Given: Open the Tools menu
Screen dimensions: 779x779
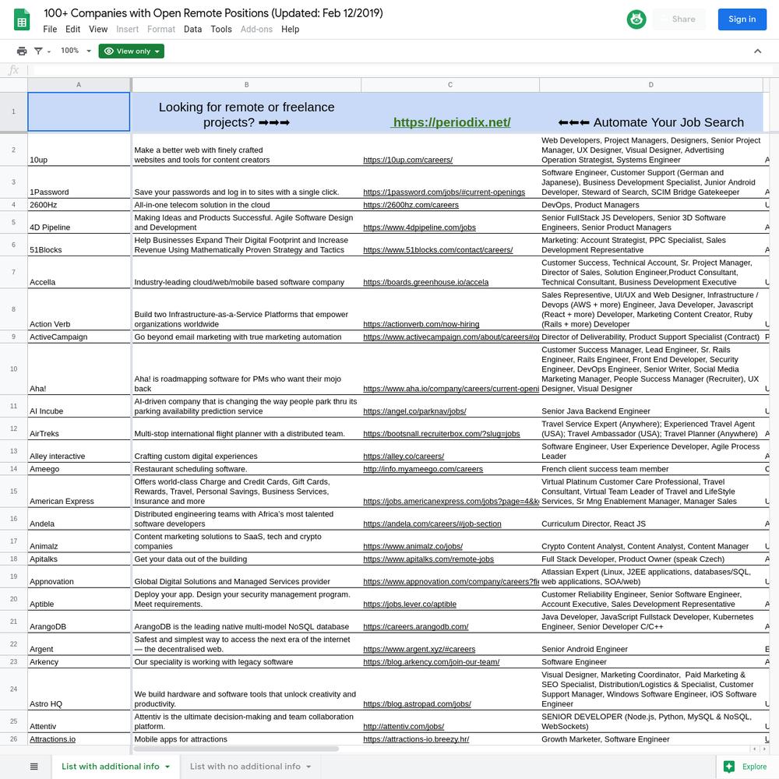Looking at the screenshot, I should [221, 30].
